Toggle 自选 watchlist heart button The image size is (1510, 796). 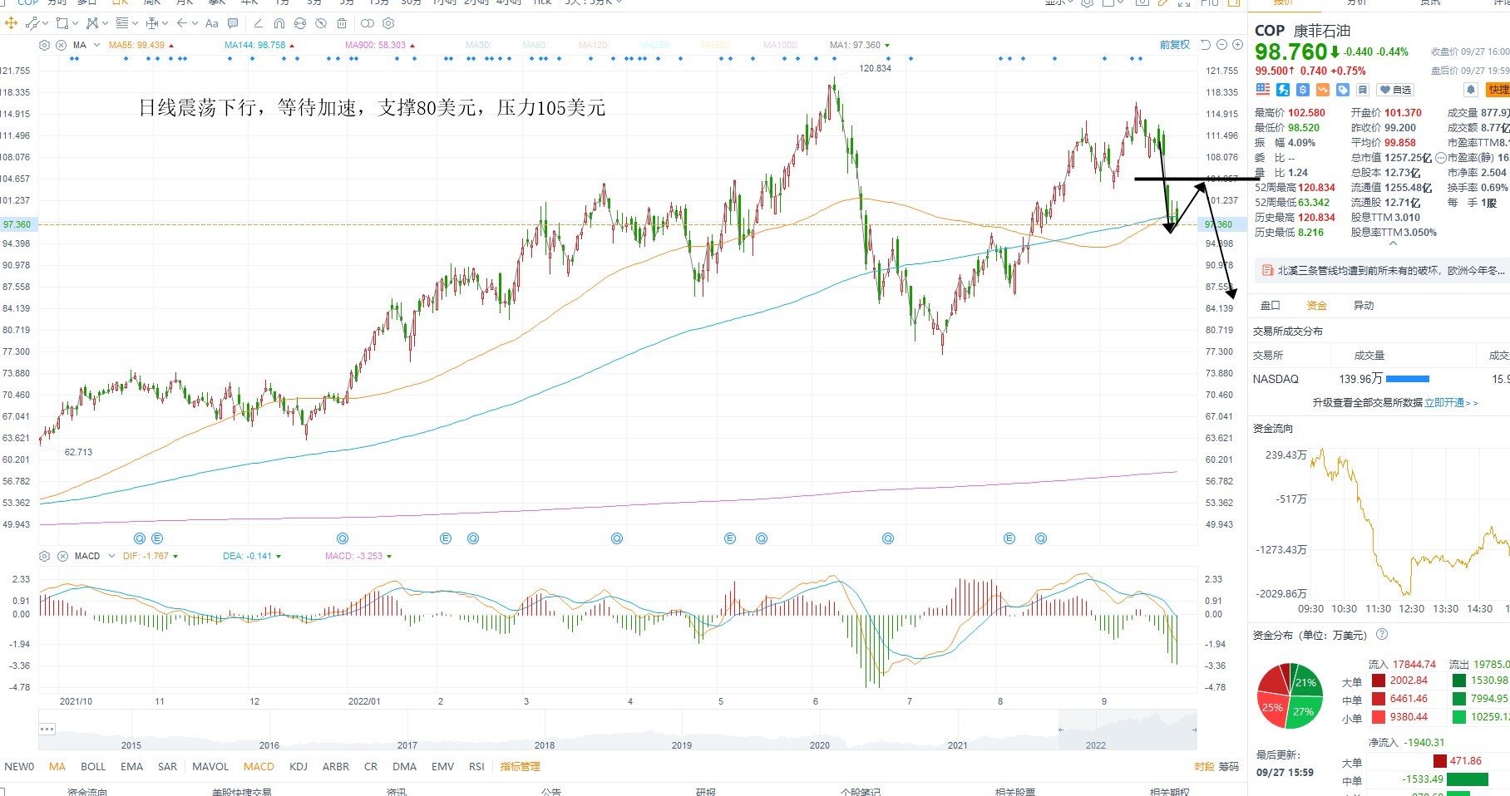pyautogui.click(x=1395, y=90)
